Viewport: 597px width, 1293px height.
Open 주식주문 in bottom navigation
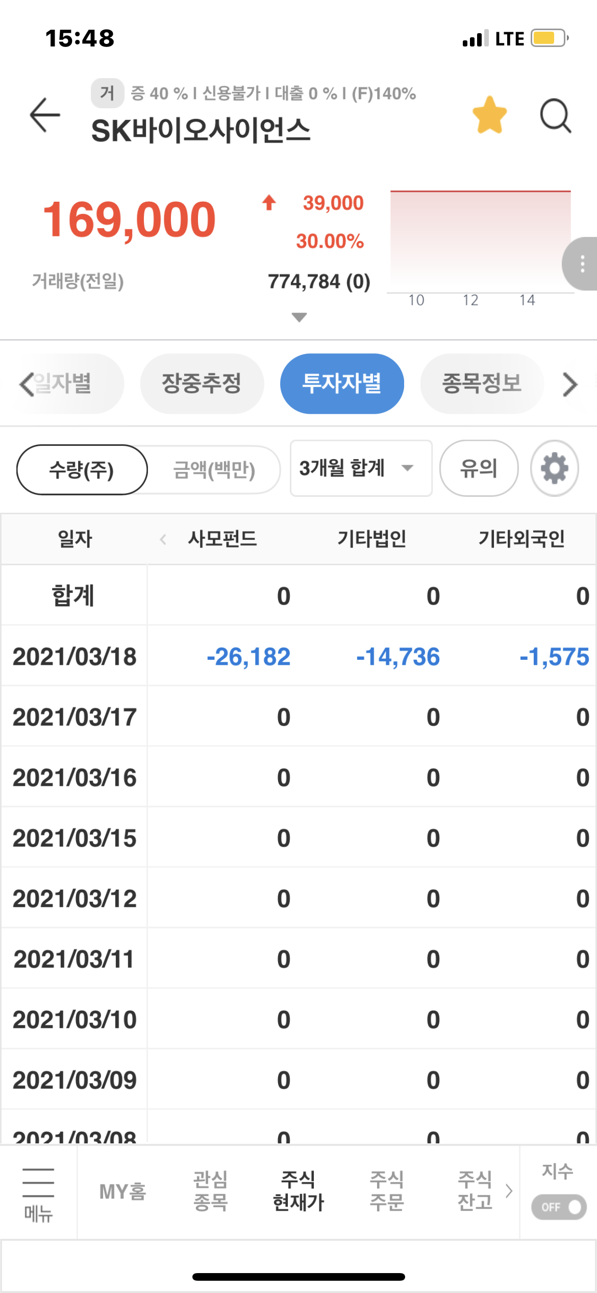coord(387,1191)
